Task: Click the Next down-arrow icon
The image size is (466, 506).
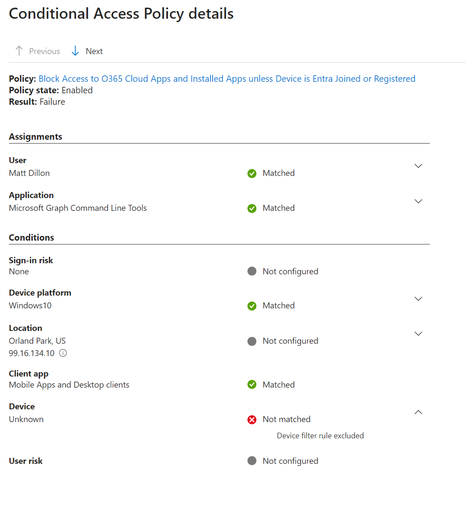Action: pos(75,51)
